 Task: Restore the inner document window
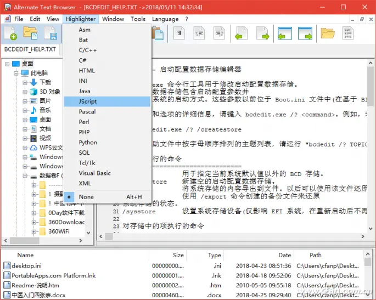pyautogui.click(x=362, y=19)
